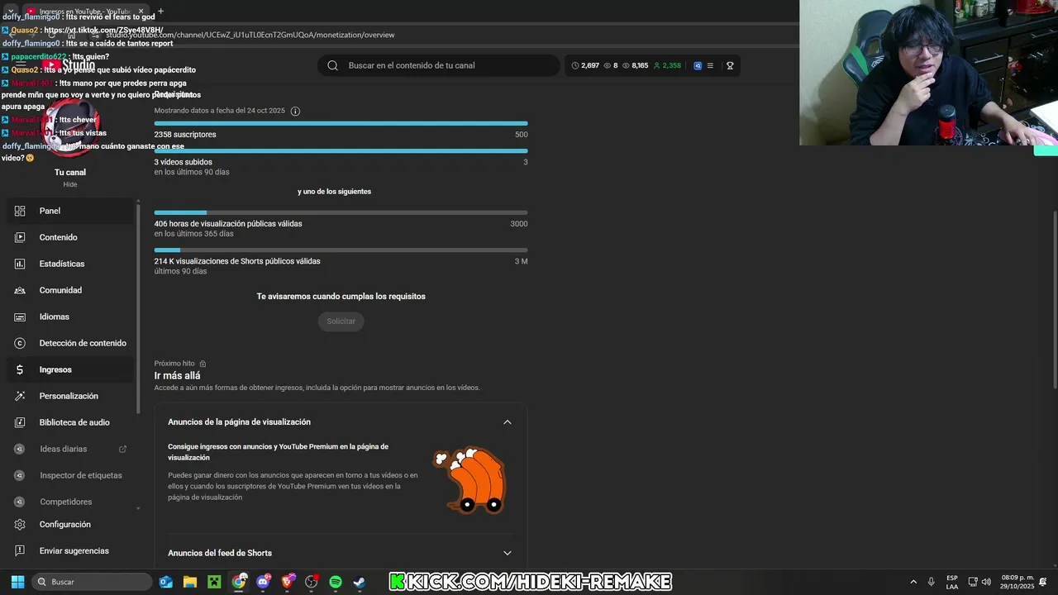The width and height of the screenshot is (1058, 595).
Task: Open Spotify from the taskbar
Action: click(x=335, y=582)
